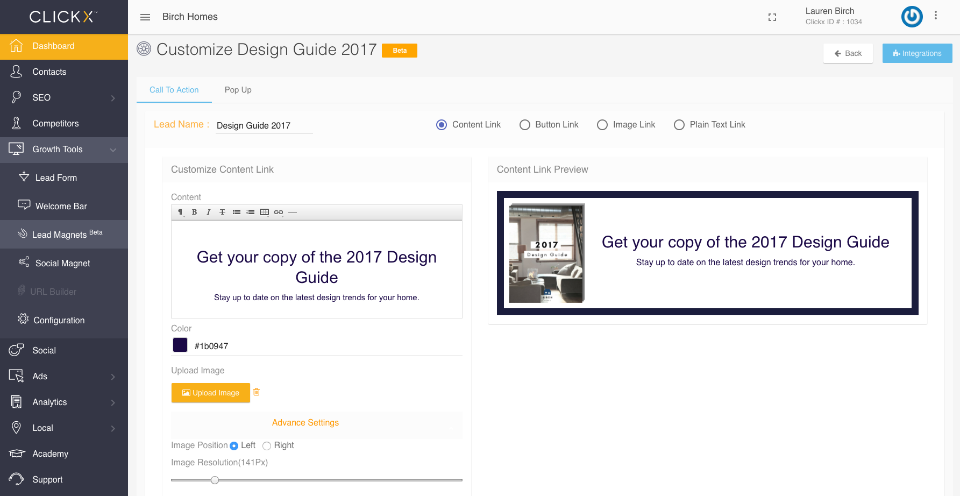Viewport: 960px width, 496px height.
Task: Toggle bold formatting in content editor
Action: [x=194, y=212]
